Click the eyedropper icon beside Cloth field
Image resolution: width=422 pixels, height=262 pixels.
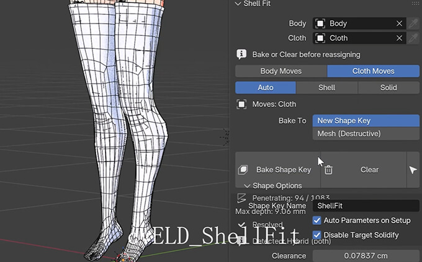coord(413,38)
